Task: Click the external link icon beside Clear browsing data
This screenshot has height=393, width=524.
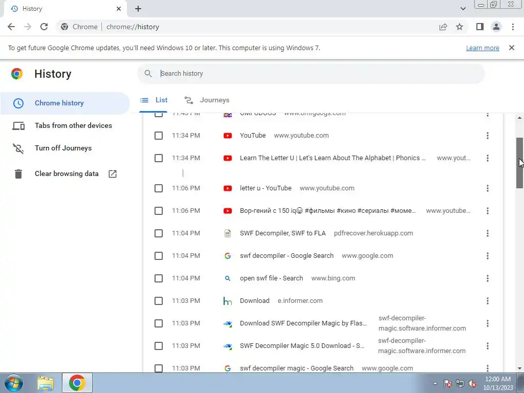Action: [113, 174]
